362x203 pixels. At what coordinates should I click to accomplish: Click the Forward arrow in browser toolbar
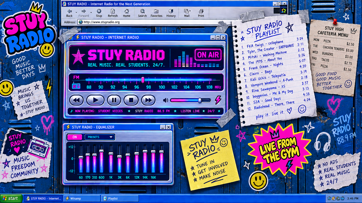84,13
